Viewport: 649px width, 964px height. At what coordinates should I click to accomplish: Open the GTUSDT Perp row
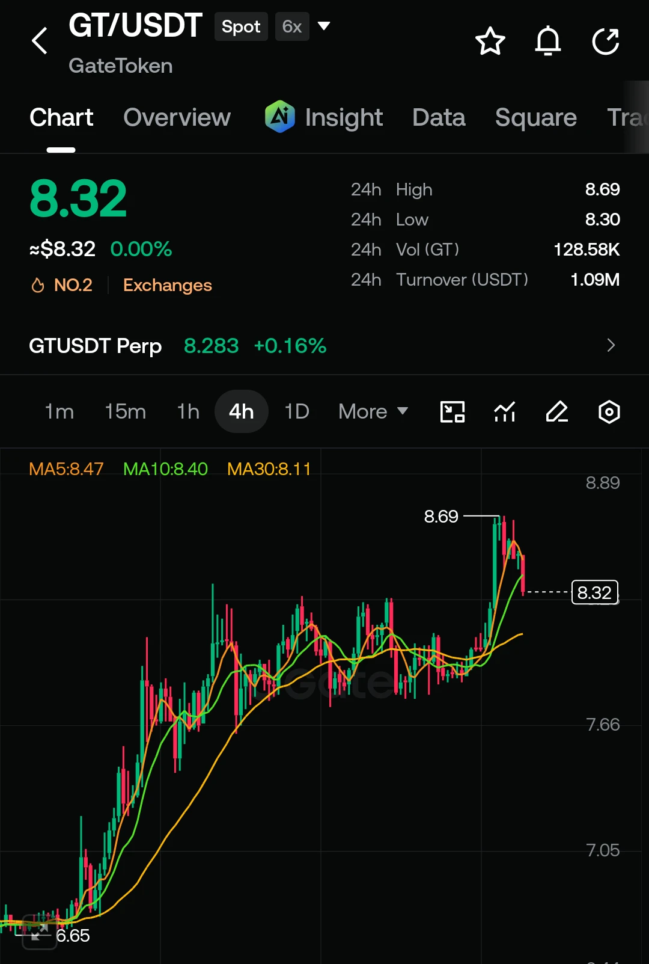[x=324, y=345]
